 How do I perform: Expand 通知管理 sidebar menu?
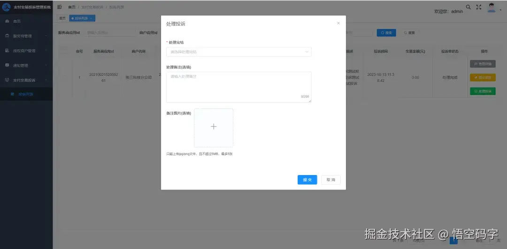click(x=26, y=65)
